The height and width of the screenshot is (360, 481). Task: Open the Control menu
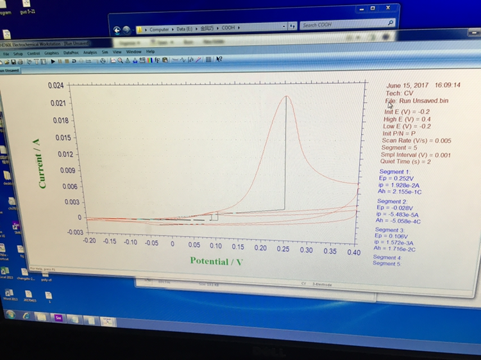[x=33, y=53]
